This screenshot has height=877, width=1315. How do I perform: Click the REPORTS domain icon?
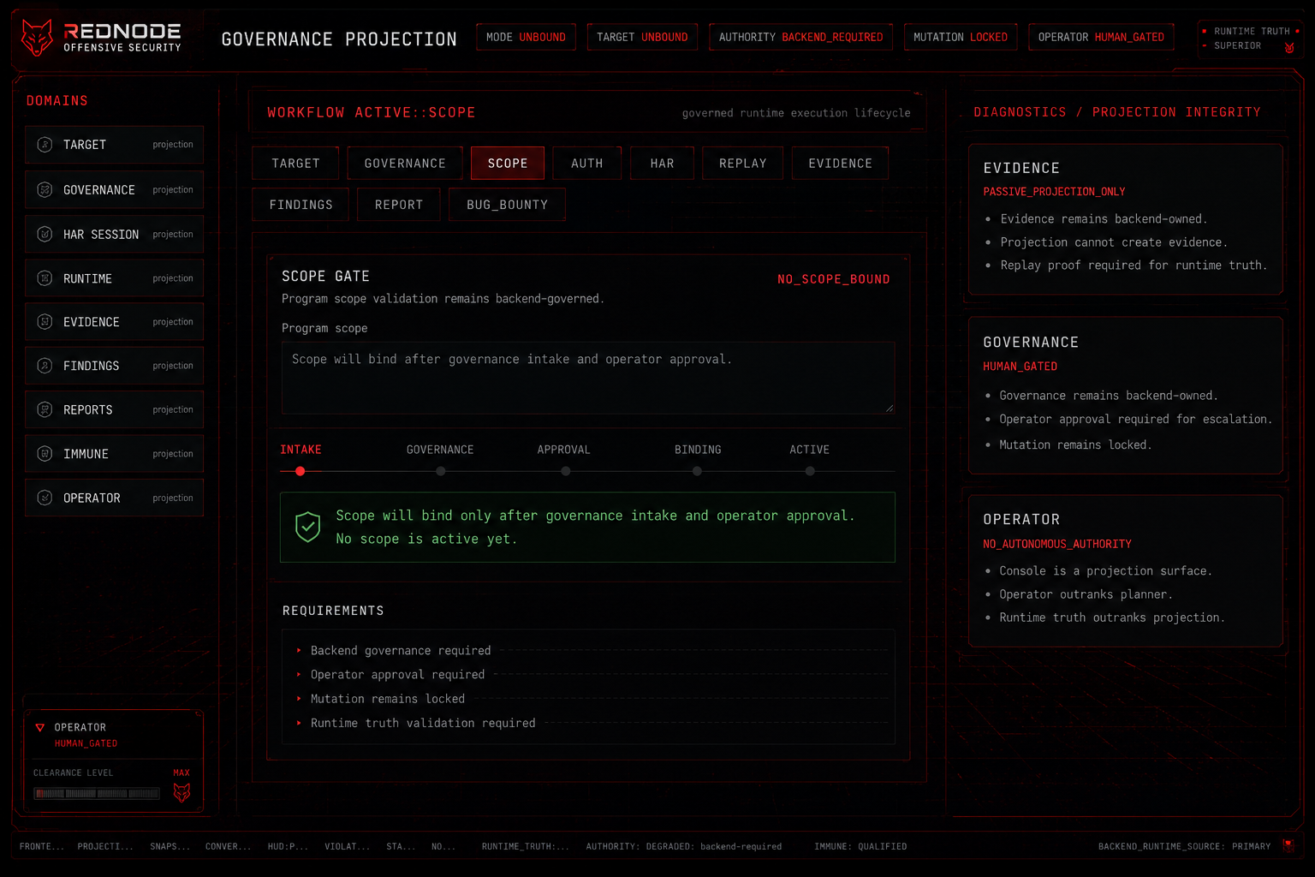pyautogui.click(x=45, y=409)
